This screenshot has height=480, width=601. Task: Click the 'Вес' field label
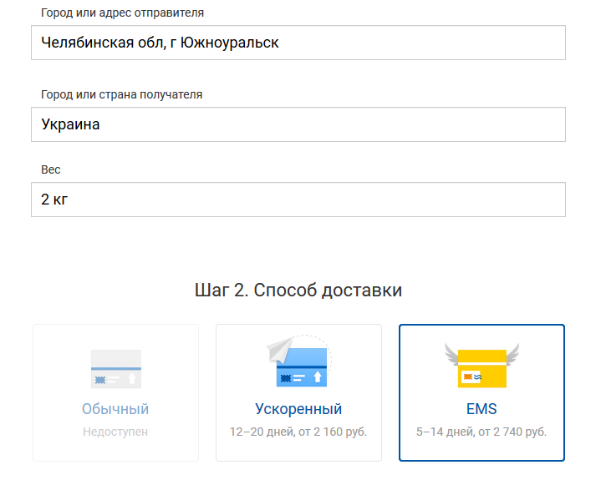[51, 169]
